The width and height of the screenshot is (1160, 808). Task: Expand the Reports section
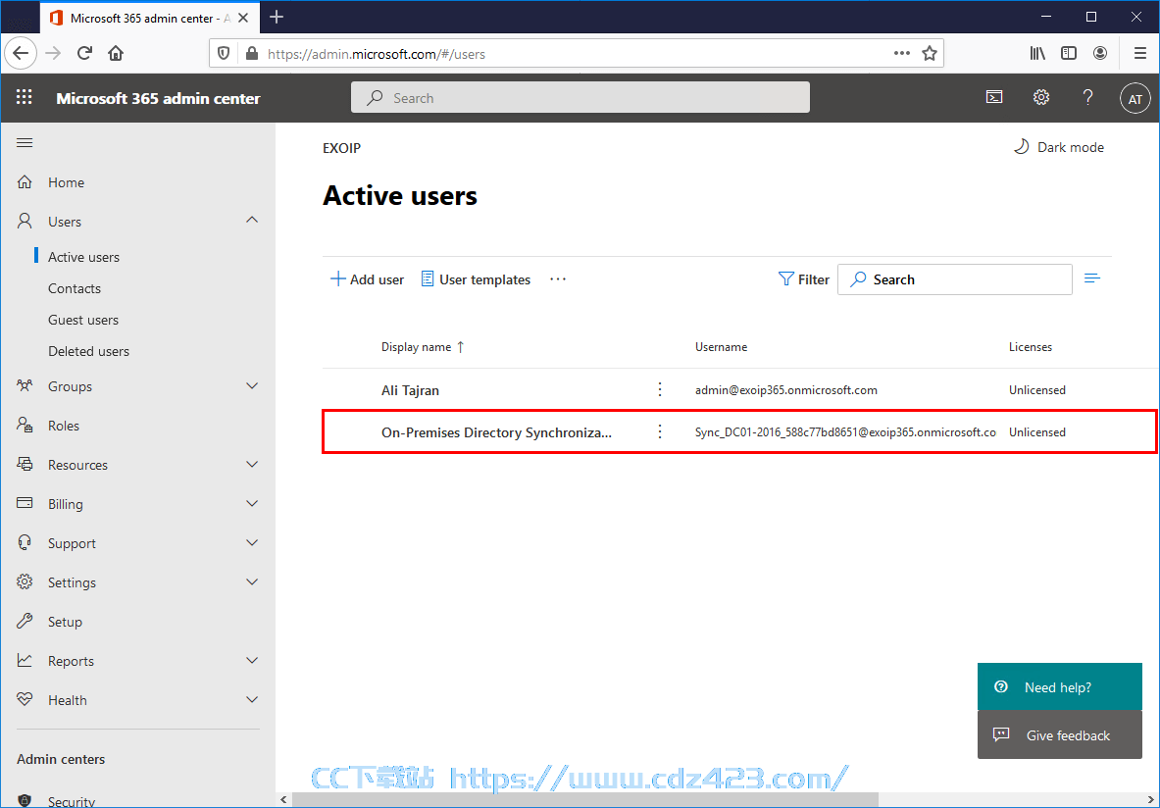click(252, 660)
